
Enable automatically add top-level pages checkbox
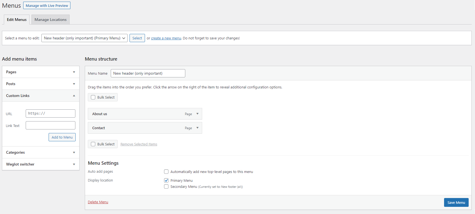click(166, 172)
